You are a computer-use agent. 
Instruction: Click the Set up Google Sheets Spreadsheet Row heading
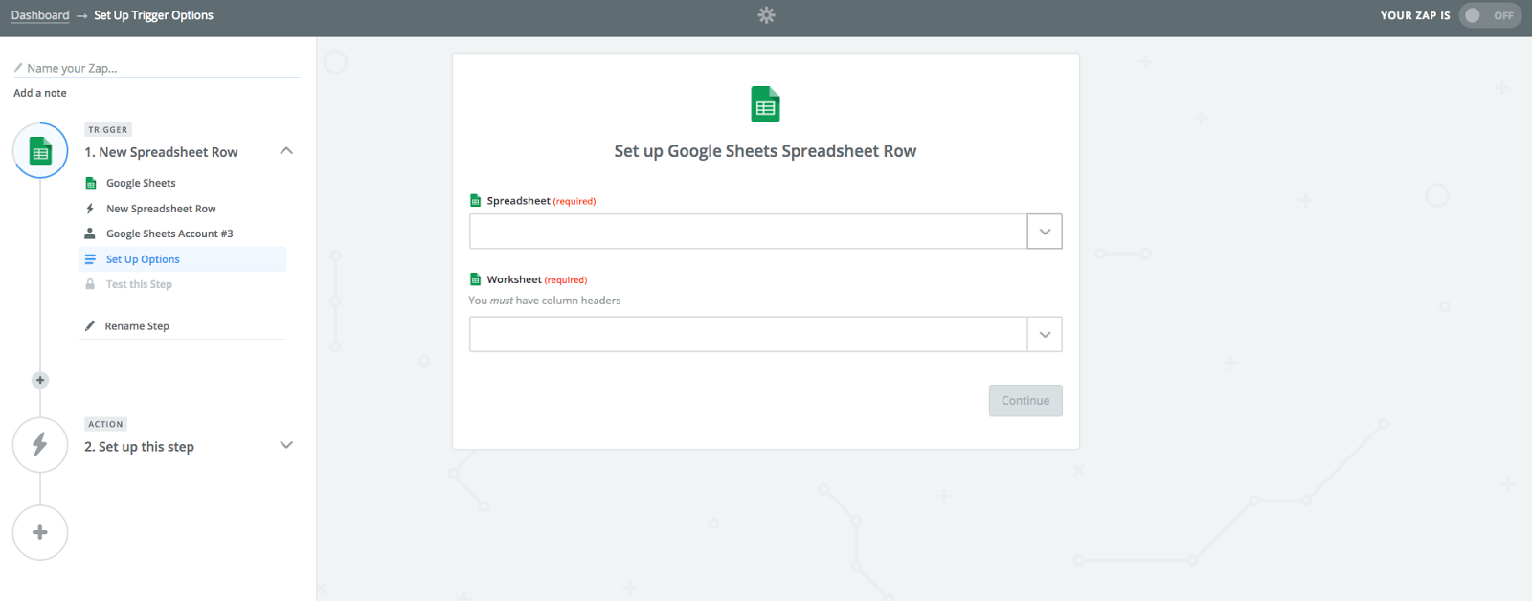(x=765, y=151)
